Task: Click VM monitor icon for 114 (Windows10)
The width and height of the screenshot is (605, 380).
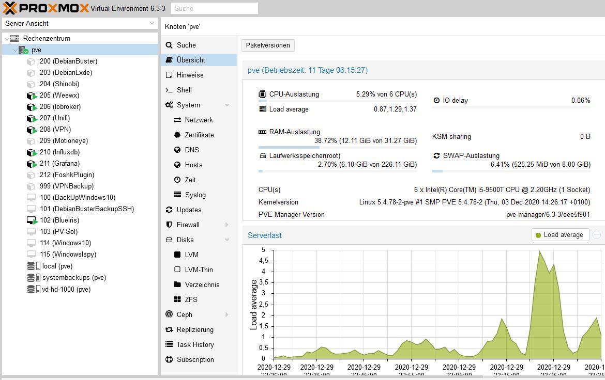Action: [x=31, y=243]
